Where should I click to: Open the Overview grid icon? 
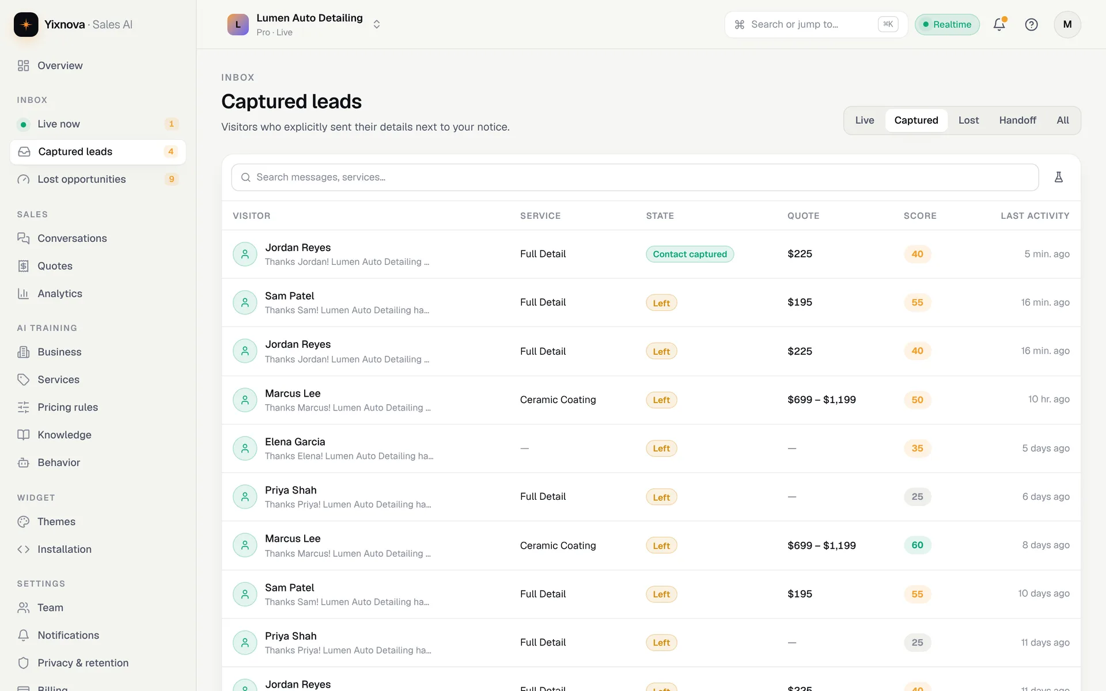coord(23,66)
